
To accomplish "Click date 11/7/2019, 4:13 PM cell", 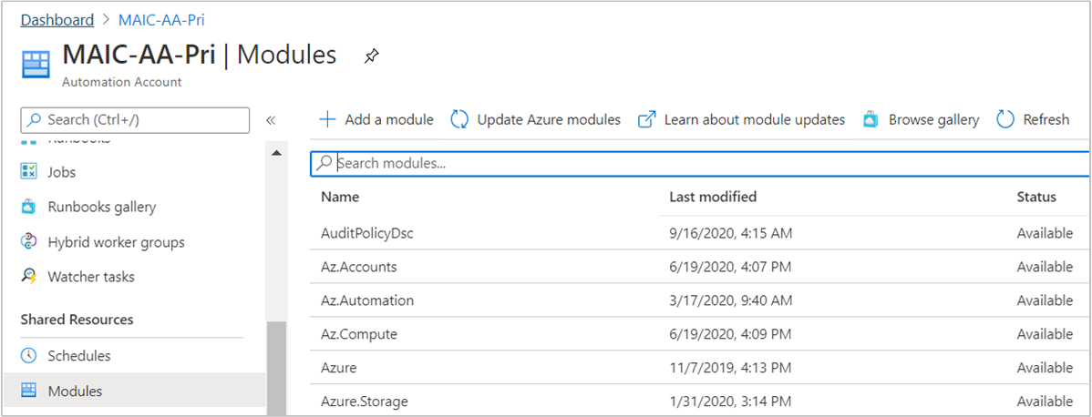I will 730,368.
